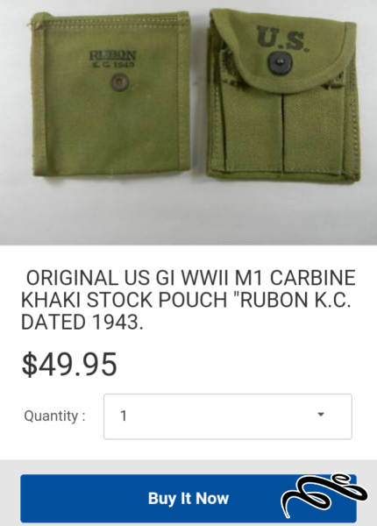Click 'DATED 1943.' in the title
The width and height of the screenshot is (377, 526).
tap(82, 322)
